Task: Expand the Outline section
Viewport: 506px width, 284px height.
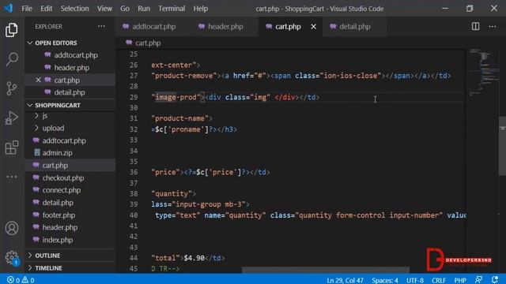Action: tap(47, 256)
